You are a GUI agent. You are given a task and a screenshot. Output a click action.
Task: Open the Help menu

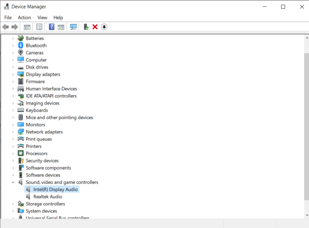58,18
